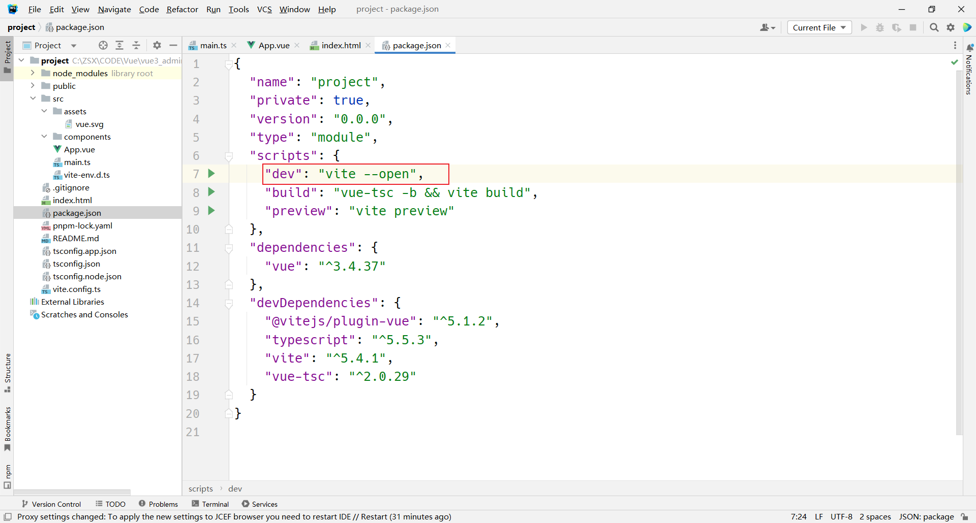Toggle the Bookmarks tool window
976x523 pixels.
(7, 429)
